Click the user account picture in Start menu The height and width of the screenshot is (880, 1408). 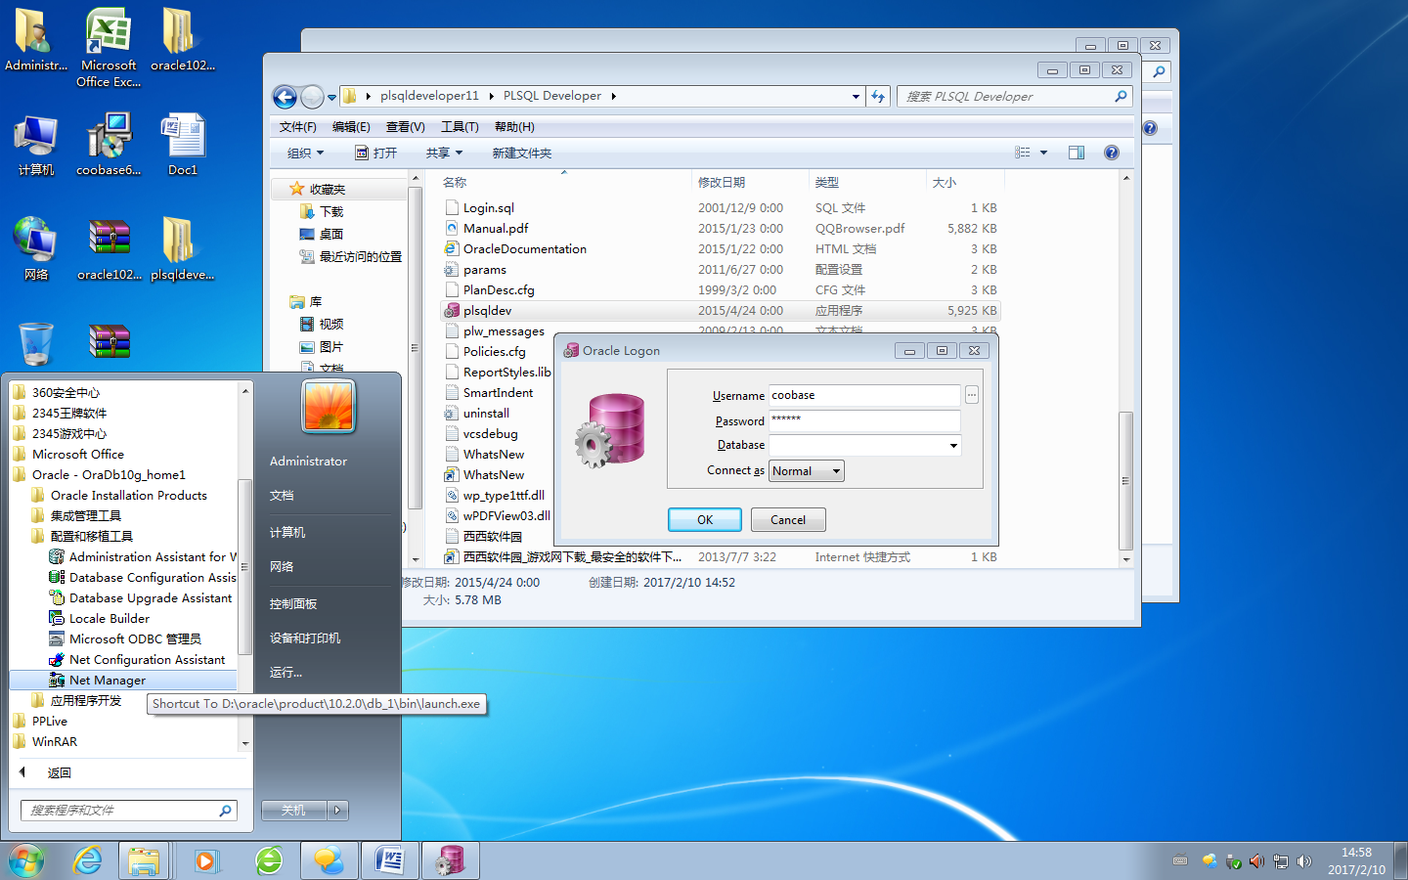(329, 407)
